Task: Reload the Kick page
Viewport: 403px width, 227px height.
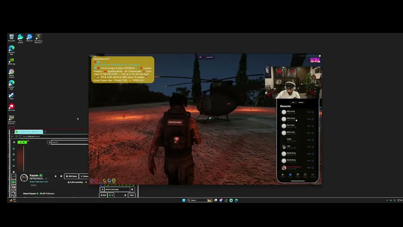Action: click(x=16, y=136)
